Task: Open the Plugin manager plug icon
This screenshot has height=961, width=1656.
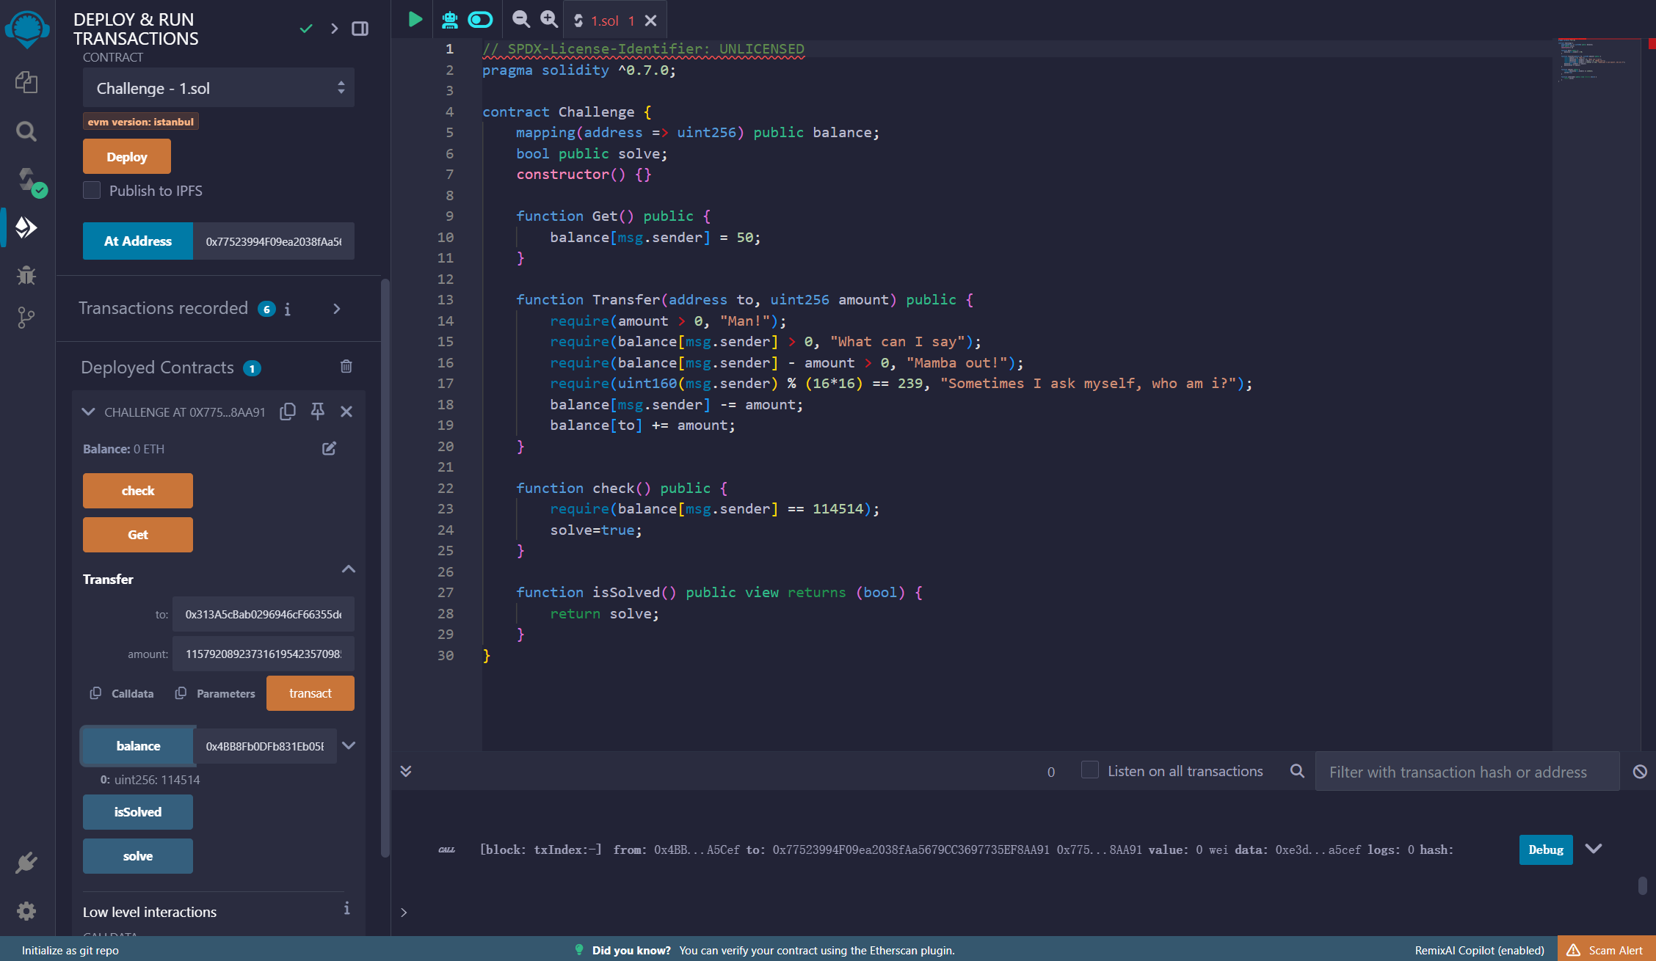Action: [26, 862]
